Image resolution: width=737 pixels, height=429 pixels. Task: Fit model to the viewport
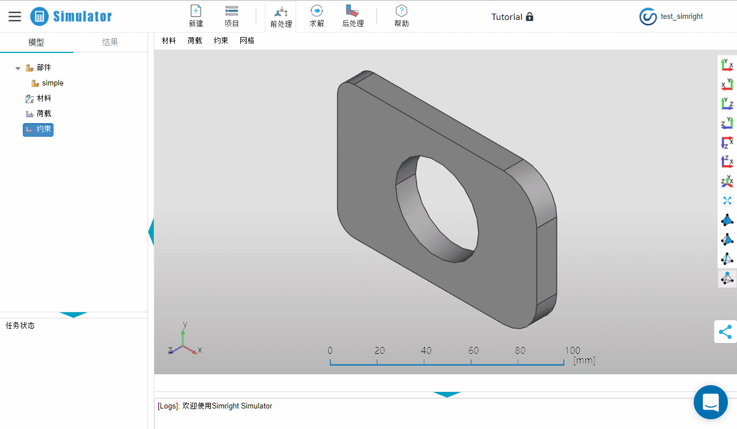click(727, 201)
